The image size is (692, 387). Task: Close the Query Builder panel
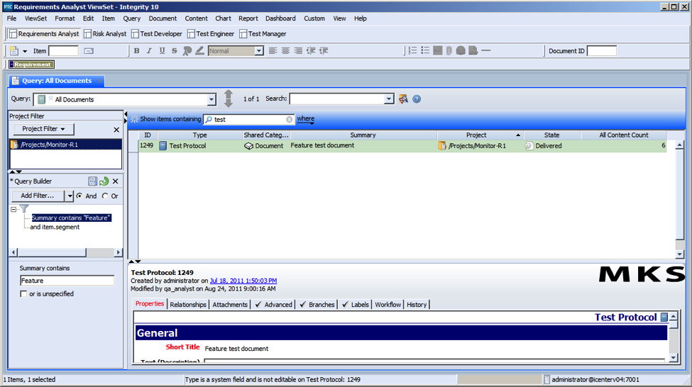tap(116, 181)
